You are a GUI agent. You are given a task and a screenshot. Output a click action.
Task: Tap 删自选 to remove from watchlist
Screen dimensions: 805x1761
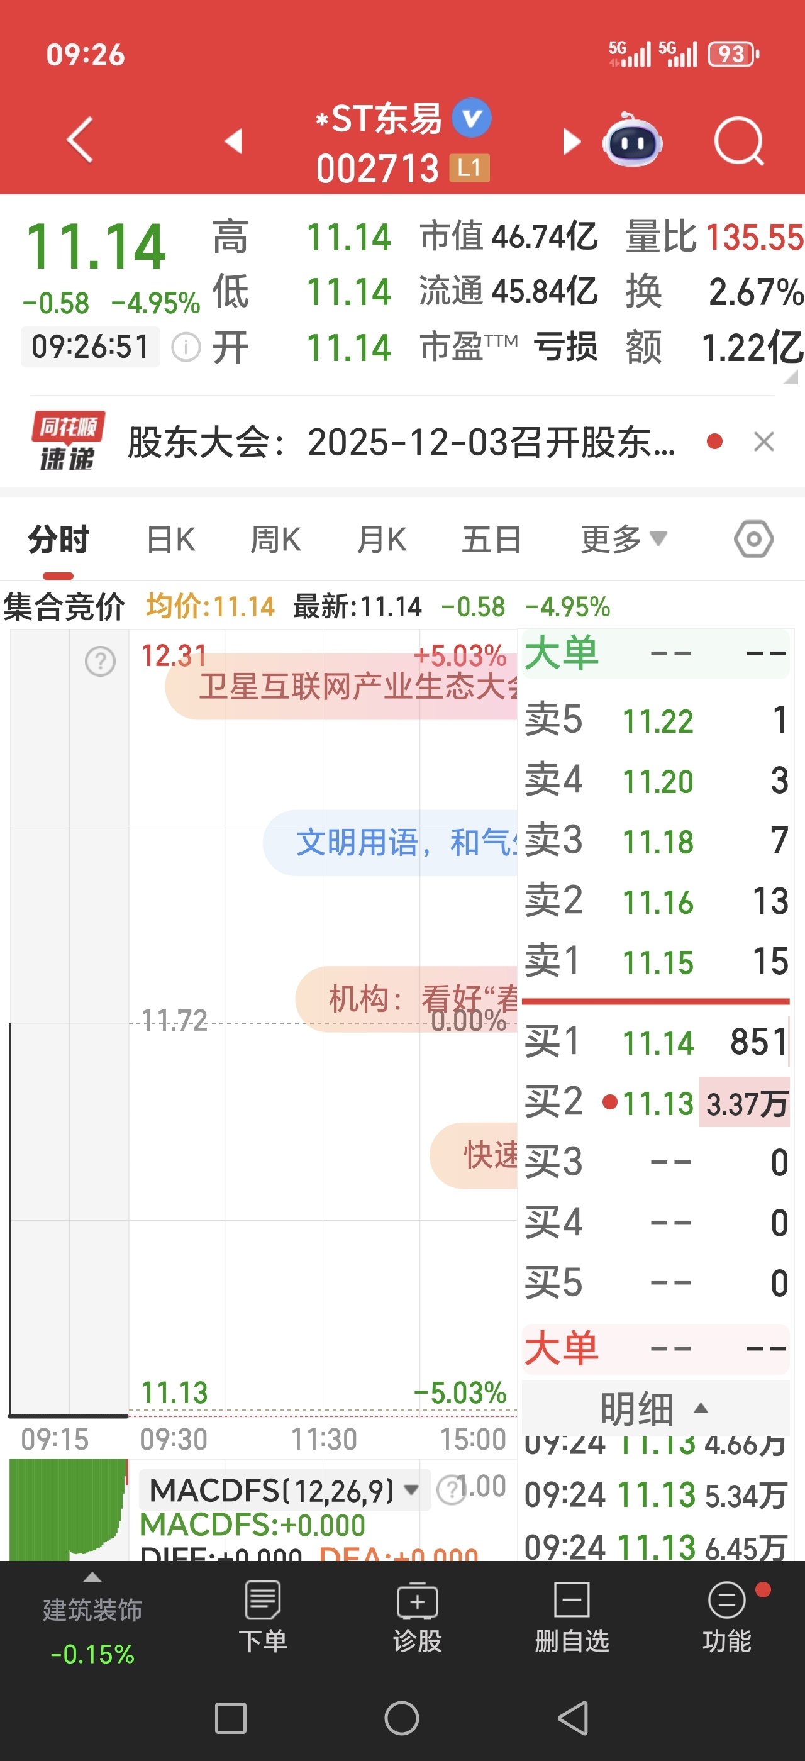[572, 1616]
